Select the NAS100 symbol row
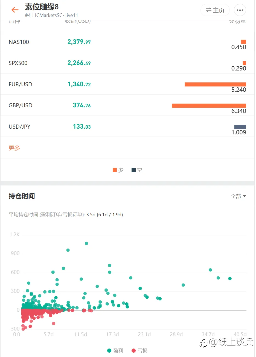Viewport: 256px width, 357px height. [19, 42]
